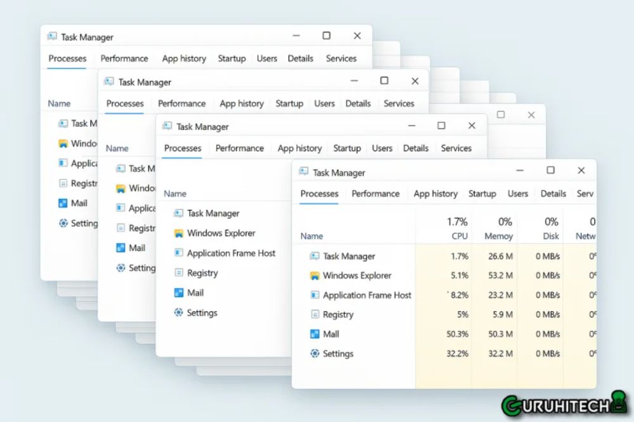Open Services tab in rearmost window

tap(341, 58)
